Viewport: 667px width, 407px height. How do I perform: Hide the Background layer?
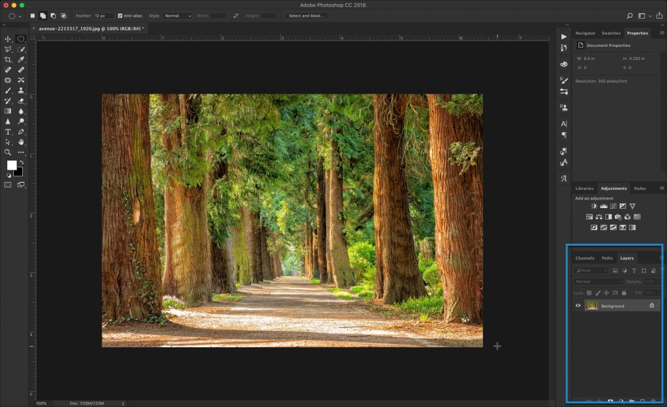point(578,306)
